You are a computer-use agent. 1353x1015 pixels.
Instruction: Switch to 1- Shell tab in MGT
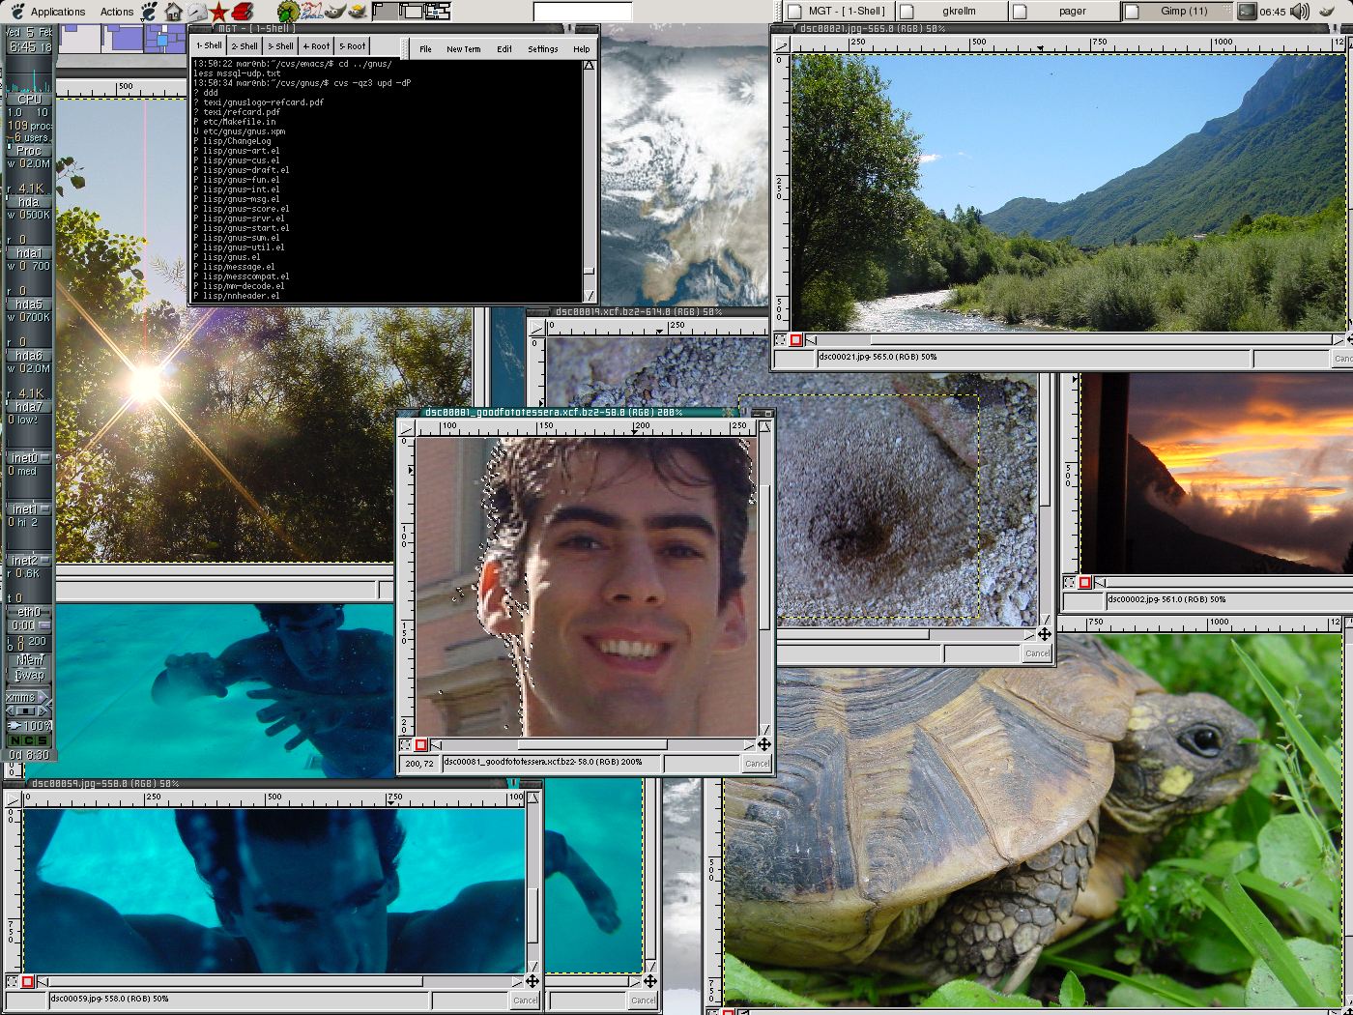tap(209, 45)
